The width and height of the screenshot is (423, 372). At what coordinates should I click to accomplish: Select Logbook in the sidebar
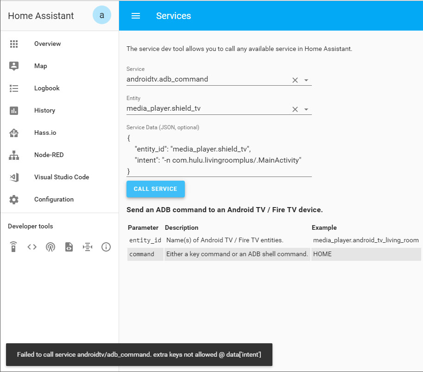(59, 88)
